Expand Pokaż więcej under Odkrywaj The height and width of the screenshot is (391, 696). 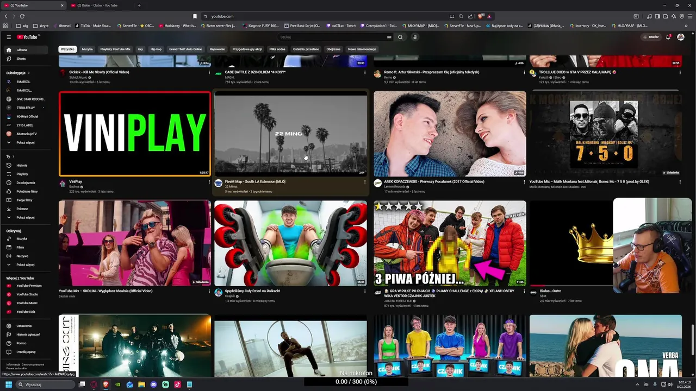(x=27, y=264)
